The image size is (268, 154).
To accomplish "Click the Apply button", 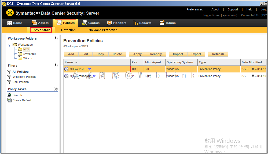I will click(x=137, y=54).
